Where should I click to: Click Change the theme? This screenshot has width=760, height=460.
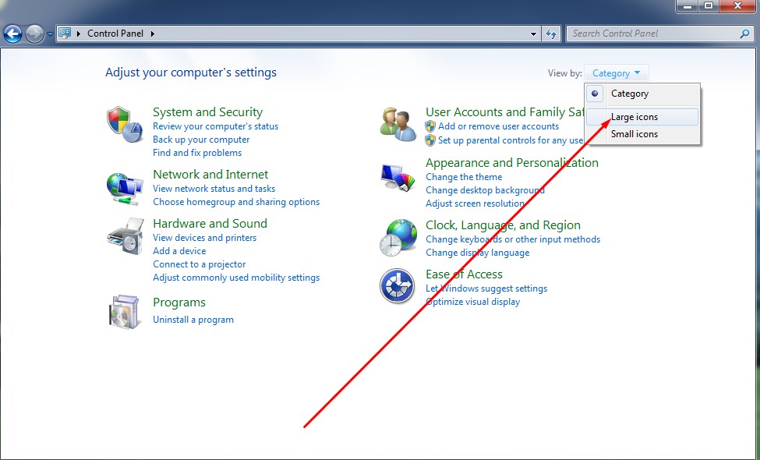[464, 177]
